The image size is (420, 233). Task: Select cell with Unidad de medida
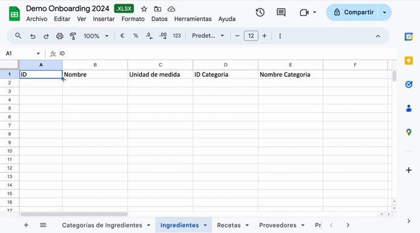click(x=160, y=74)
